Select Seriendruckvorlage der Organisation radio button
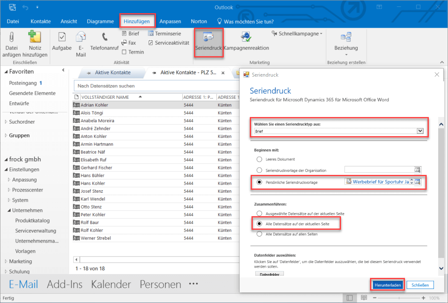 tap(259, 170)
